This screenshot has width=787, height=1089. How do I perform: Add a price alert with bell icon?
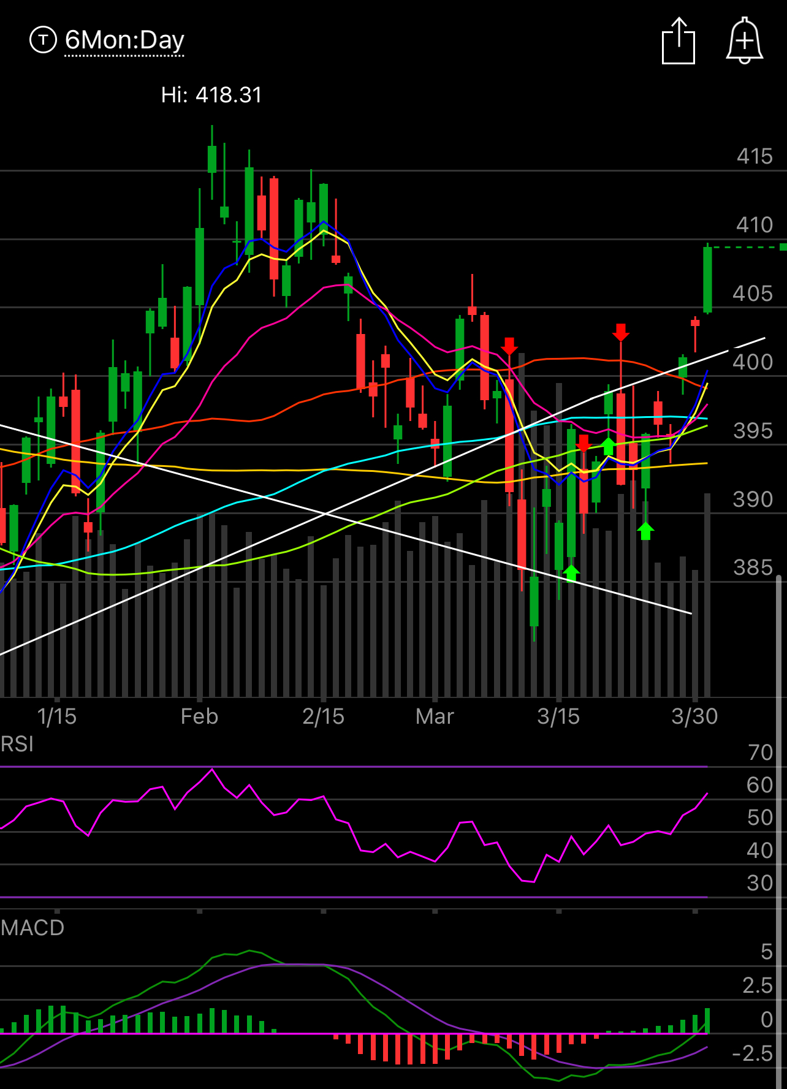pyautogui.click(x=745, y=40)
